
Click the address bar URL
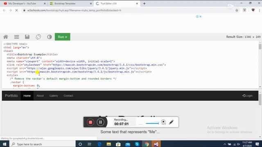pyautogui.click(x=74, y=10)
